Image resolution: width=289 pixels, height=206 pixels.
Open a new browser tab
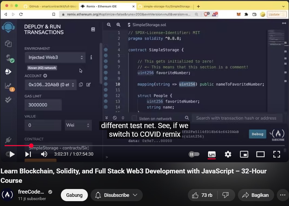(198, 6)
